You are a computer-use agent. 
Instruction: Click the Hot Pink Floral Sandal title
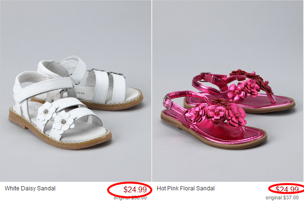pyautogui.click(x=186, y=188)
